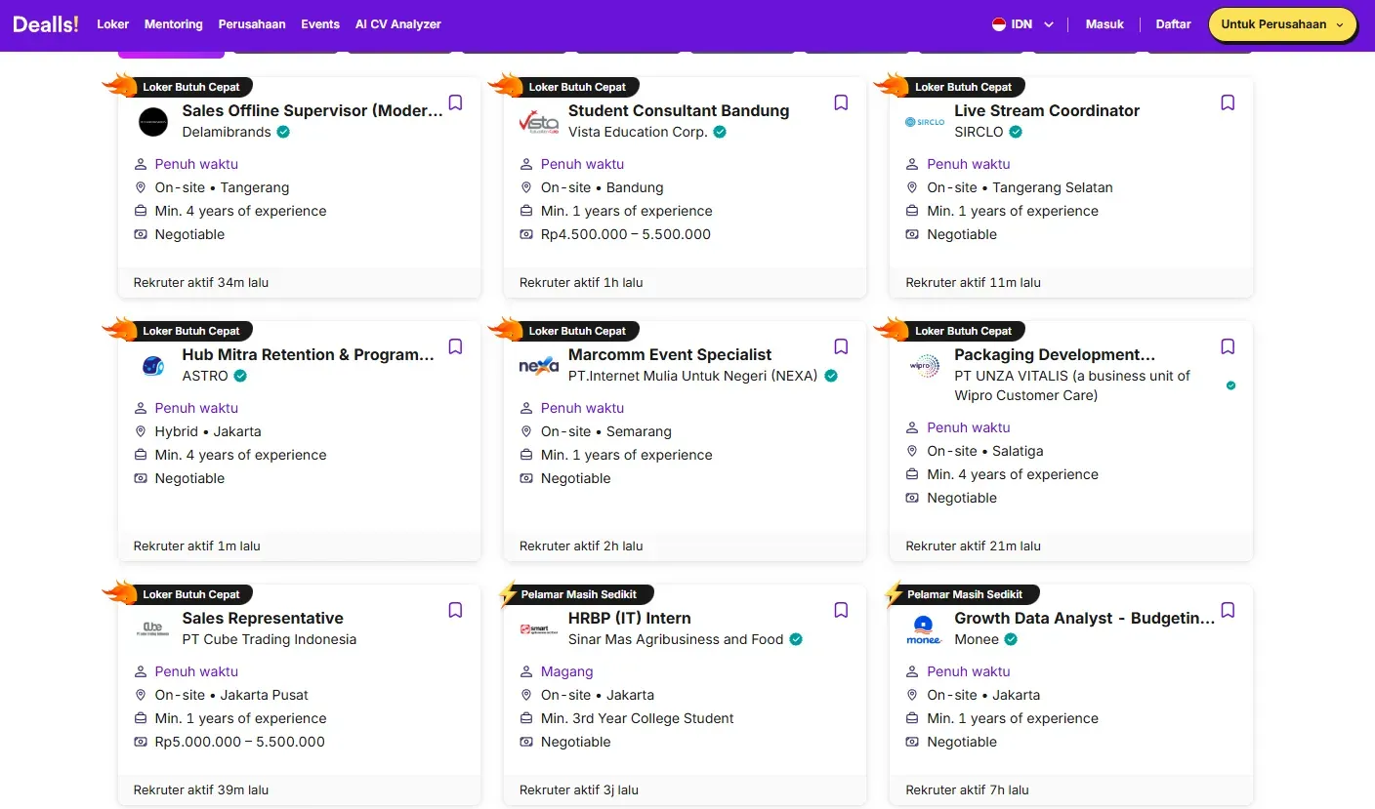Image resolution: width=1375 pixels, height=809 pixels.
Task: Click the Magang job type label
Action: coord(567,671)
